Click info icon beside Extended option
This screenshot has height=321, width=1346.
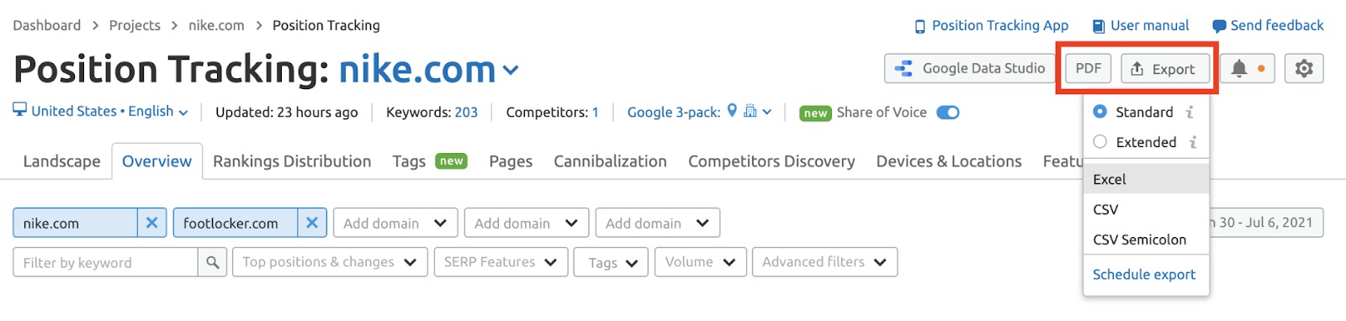pyautogui.click(x=1193, y=142)
